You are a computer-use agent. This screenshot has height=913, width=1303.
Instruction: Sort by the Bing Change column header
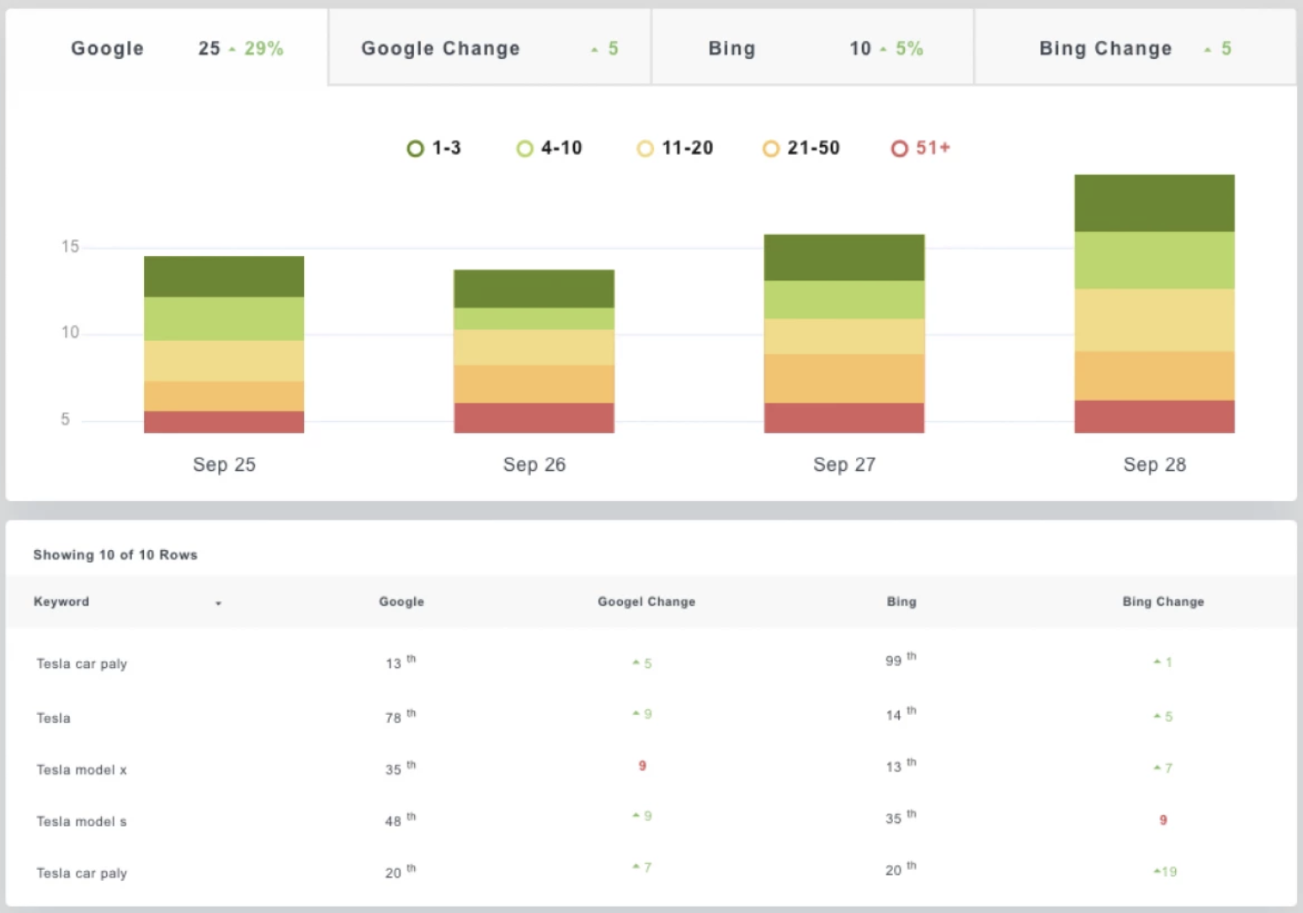coord(1162,601)
